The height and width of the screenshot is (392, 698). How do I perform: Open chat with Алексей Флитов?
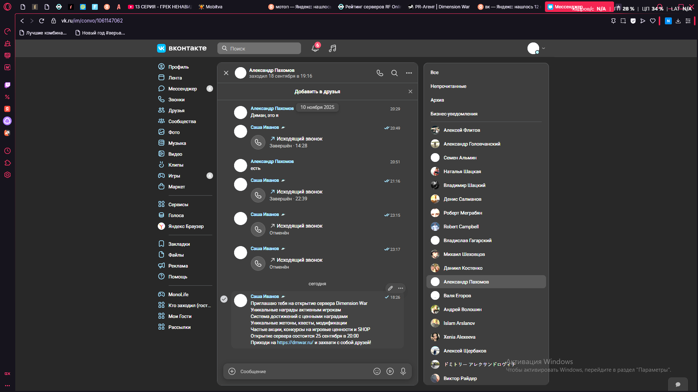pos(486,130)
